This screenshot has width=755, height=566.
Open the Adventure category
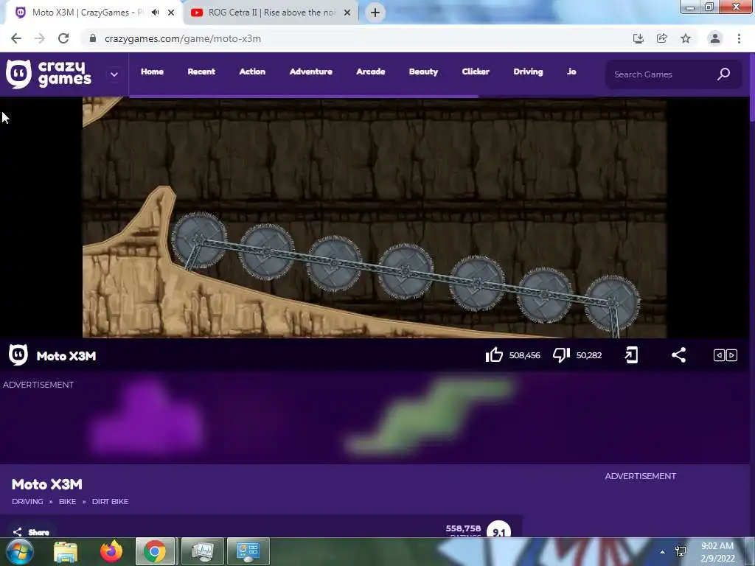(311, 71)
